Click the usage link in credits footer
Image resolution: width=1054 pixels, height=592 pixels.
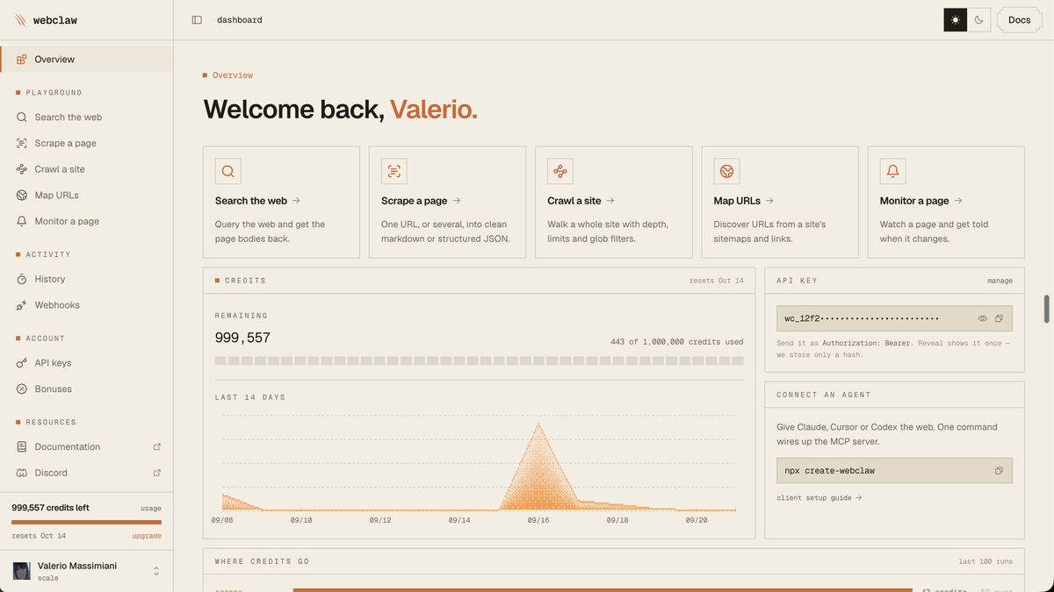coord(151,508)
